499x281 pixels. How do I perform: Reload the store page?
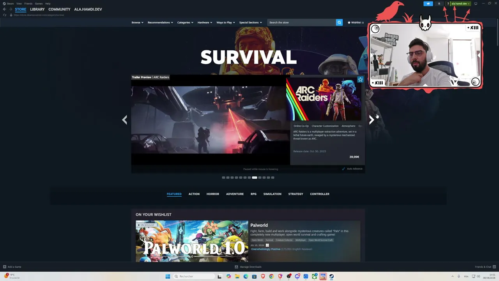pyautogui.click(x=5, y=15)
